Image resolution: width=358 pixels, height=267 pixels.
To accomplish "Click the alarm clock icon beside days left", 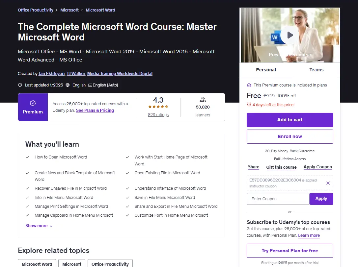I will pos(249,105).
